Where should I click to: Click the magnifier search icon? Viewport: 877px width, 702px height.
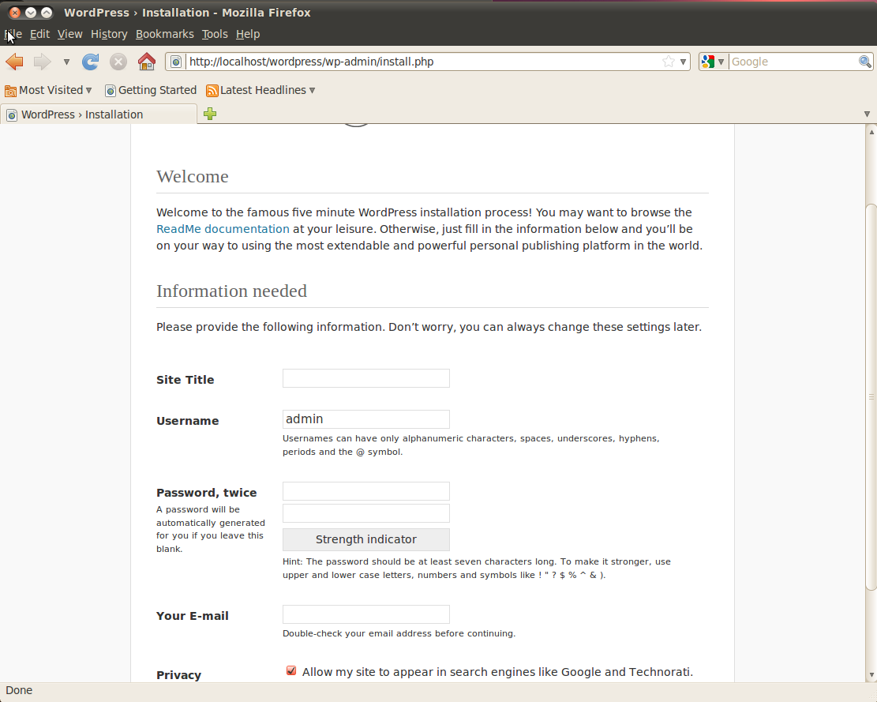864,62
